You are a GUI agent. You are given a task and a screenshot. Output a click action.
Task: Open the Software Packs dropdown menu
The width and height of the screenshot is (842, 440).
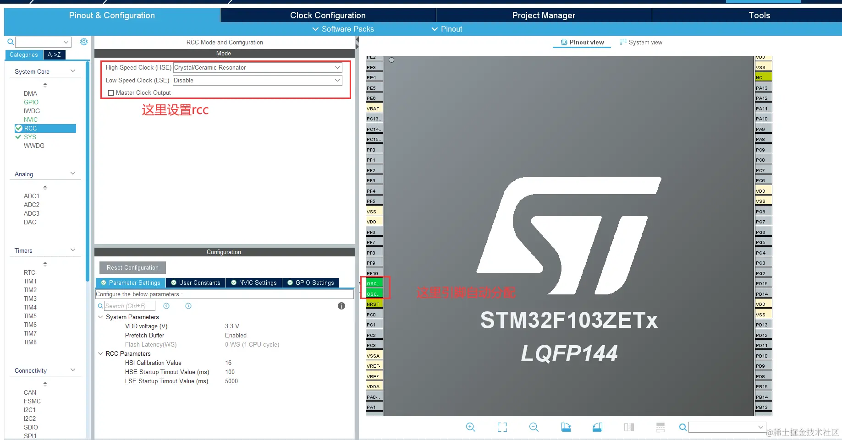(343, 29)
